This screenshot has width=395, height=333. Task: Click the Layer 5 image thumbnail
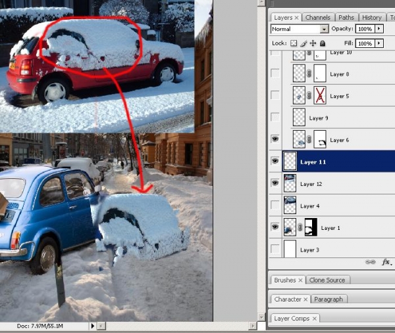pos(300,95)
